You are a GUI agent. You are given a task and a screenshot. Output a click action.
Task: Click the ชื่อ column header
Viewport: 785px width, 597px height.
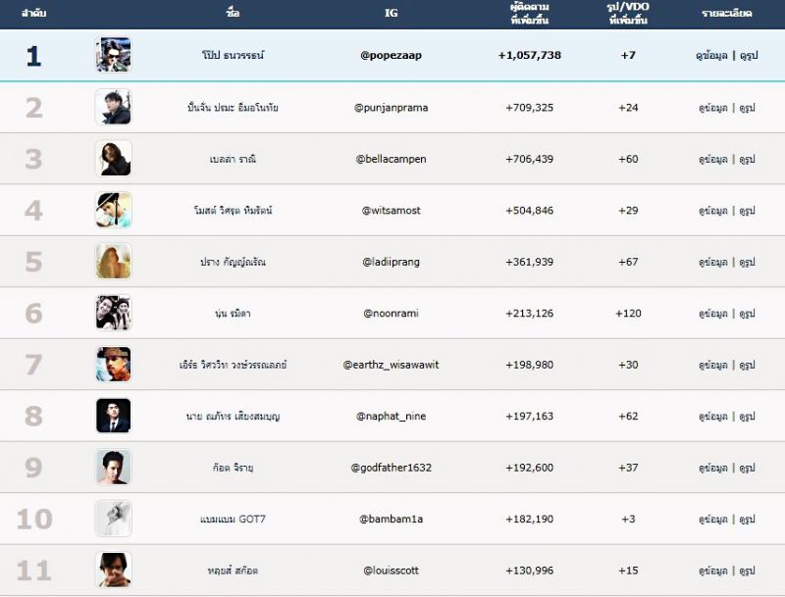click(x=232, y=14)
